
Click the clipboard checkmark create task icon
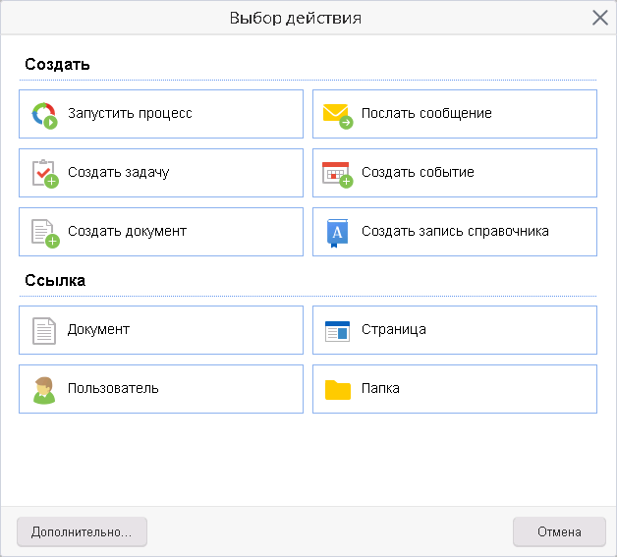[44, 173]
